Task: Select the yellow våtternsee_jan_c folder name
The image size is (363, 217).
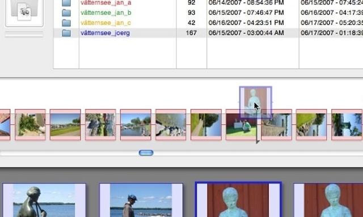Action: coord(105,23)
